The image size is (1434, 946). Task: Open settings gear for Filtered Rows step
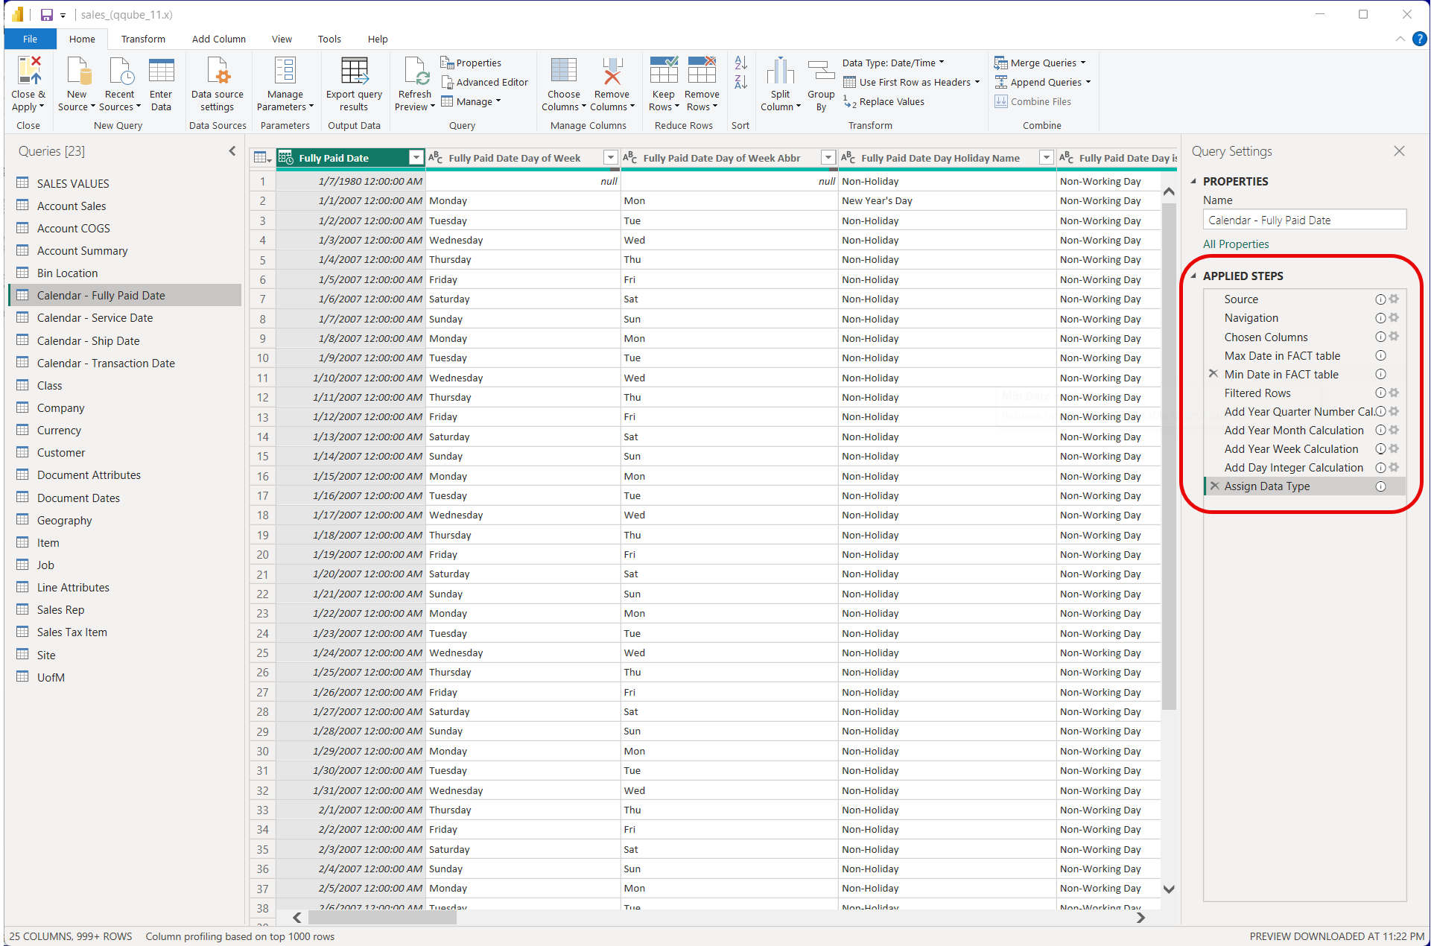1394,393
